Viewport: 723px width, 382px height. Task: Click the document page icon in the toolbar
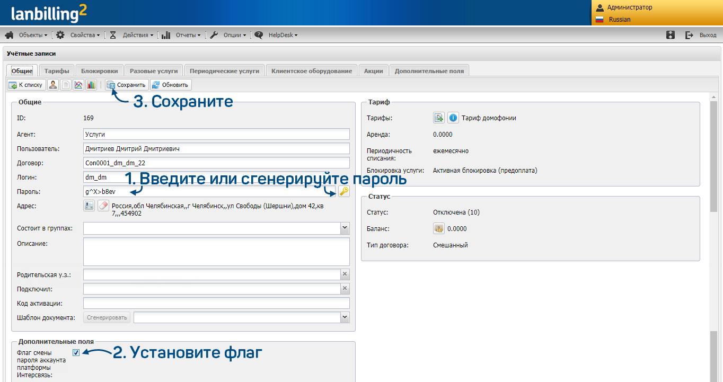[x=66, y=85]
